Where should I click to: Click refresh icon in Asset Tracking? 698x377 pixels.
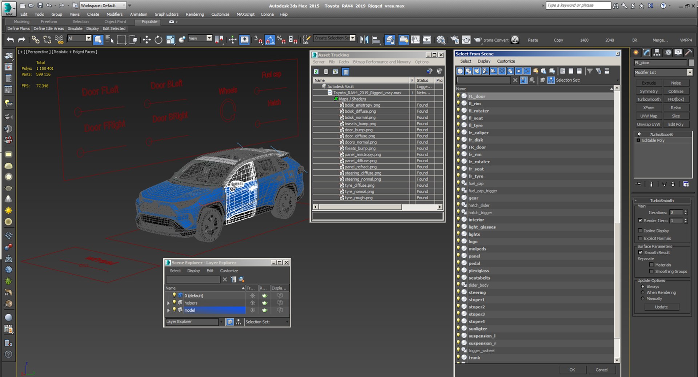click(x=316, y=72)
